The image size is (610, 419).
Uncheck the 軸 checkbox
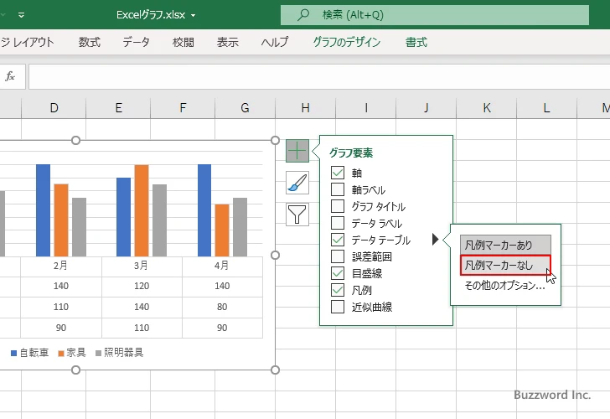pos(338,173)
